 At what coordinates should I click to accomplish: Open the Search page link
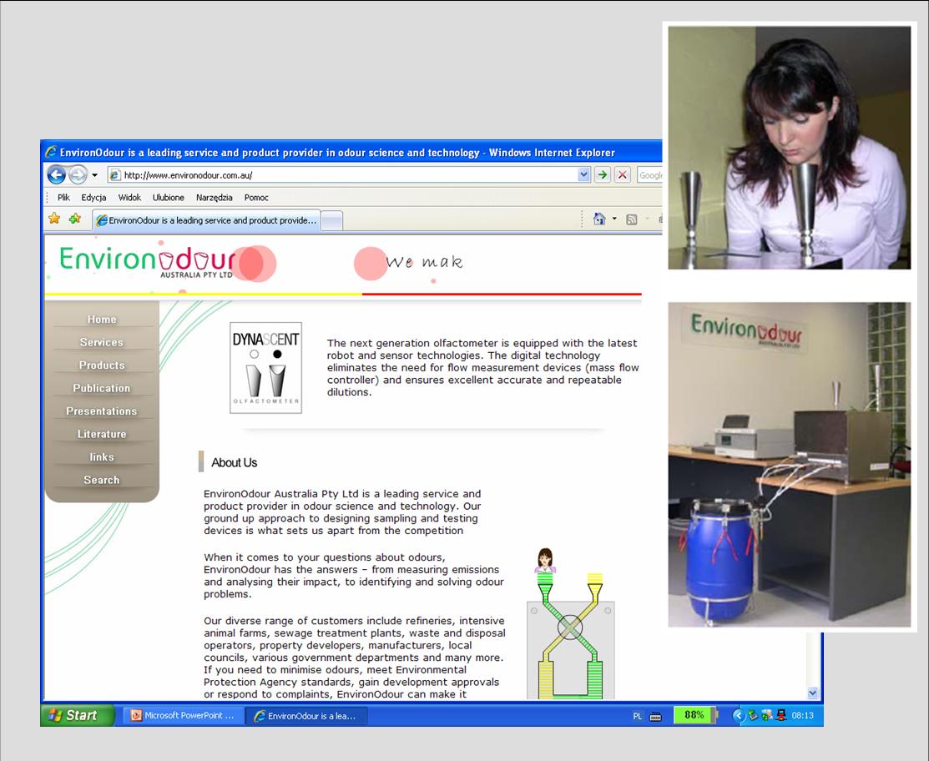coord(102,480)
